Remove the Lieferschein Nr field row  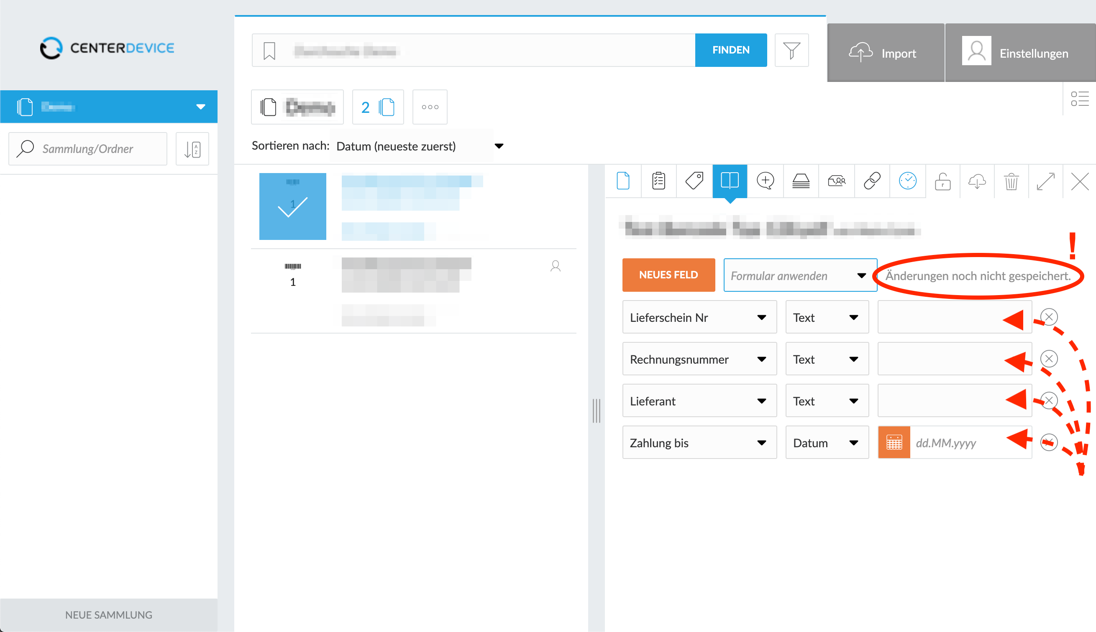point(1049,317)
